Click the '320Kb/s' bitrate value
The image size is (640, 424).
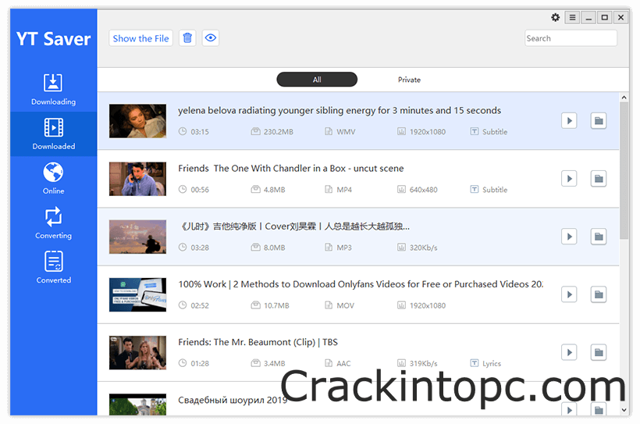(423, 248)
